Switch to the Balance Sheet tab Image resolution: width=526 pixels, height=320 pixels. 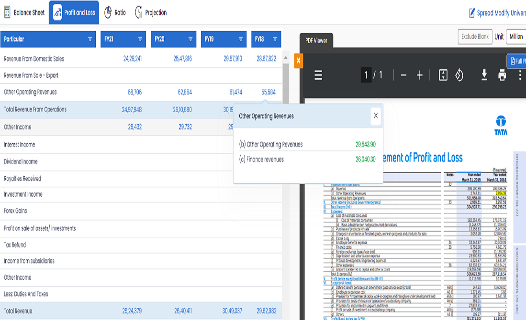pos(24,13)
